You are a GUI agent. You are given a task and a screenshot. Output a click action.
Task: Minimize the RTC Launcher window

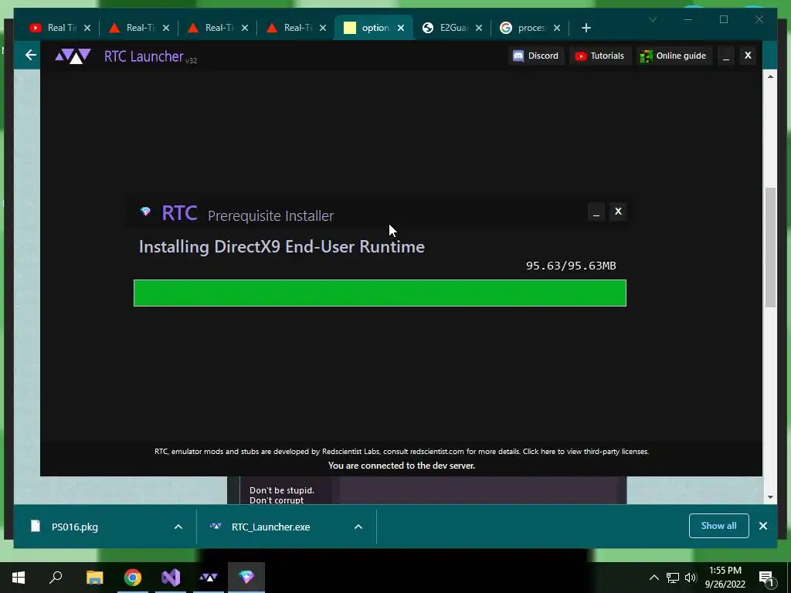pyautogui.click(x=726, y=56)
